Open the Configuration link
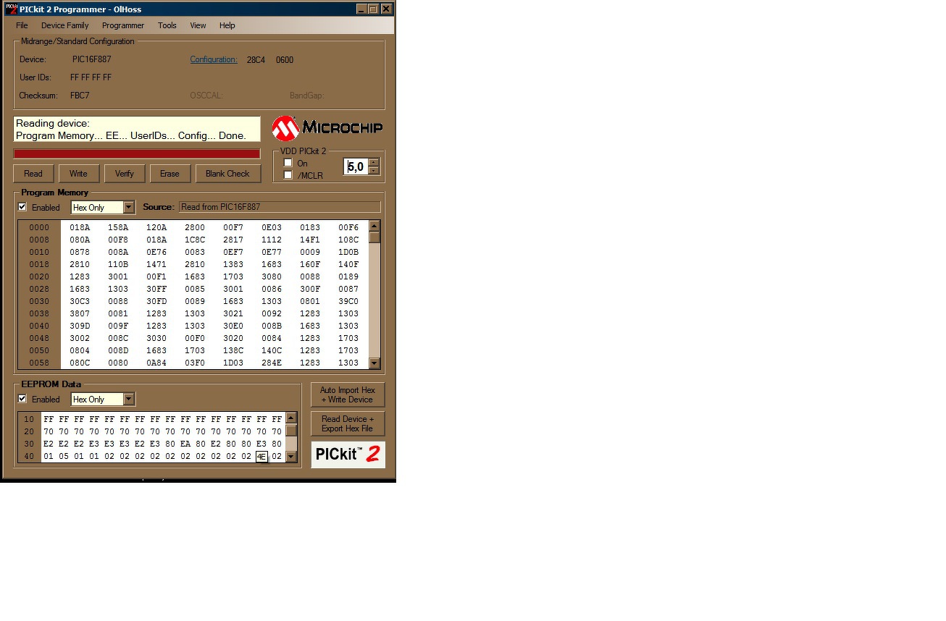The image size is (946, 621). click(214, 59)
